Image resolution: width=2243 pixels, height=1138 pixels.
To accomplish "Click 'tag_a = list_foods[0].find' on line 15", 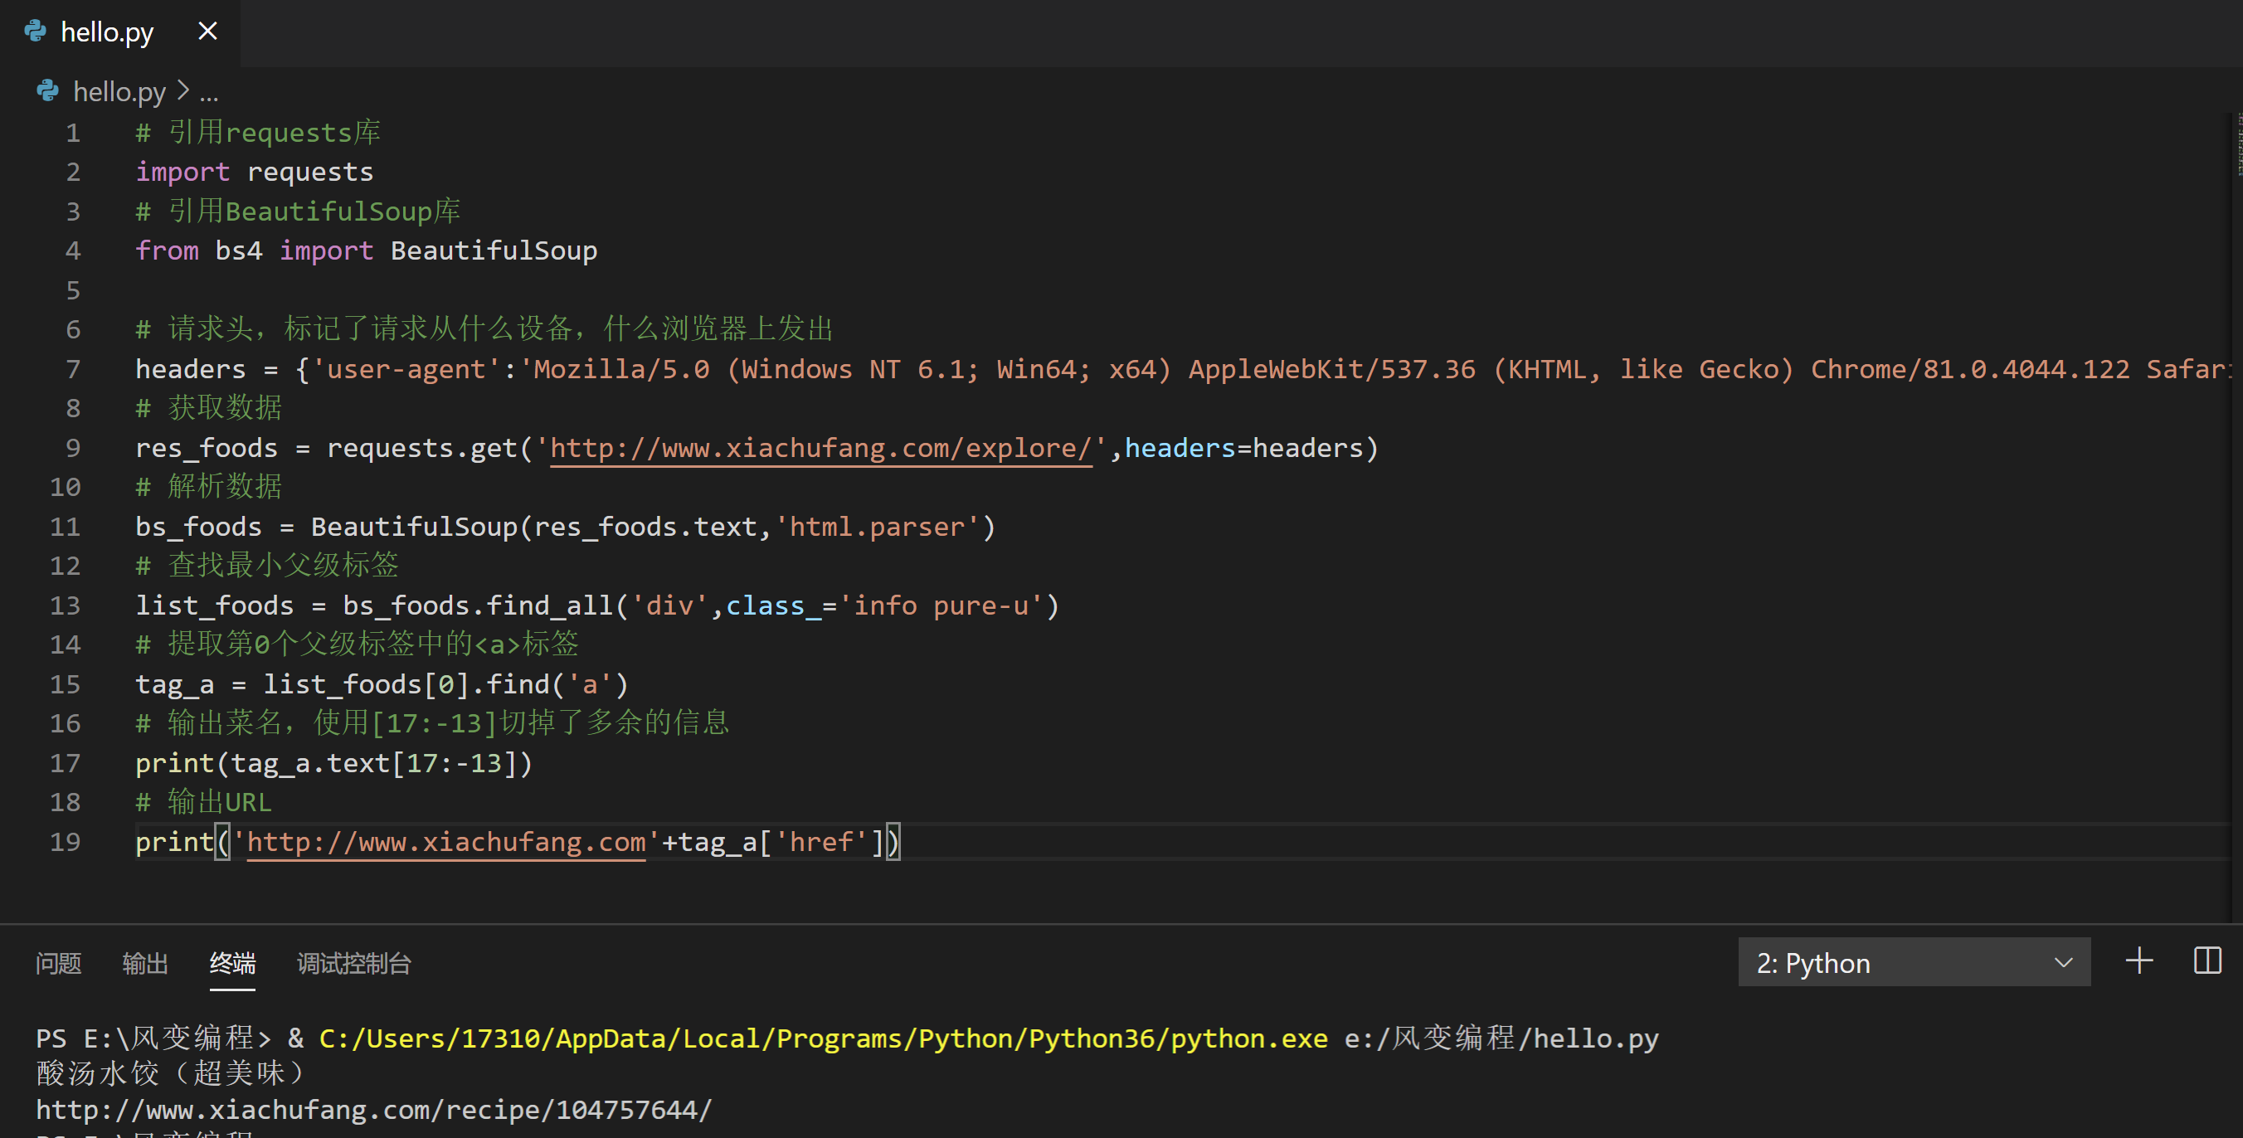I will pyautogui.click(x=343, y=684).
